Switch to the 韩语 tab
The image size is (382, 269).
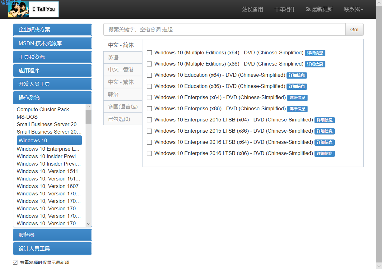tap(123, 94)
